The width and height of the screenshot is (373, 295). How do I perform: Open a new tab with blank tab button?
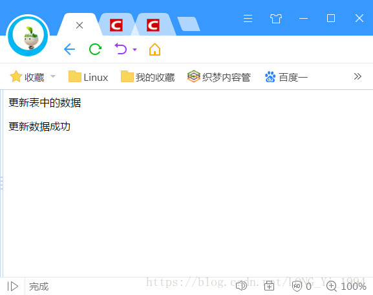(x=189, y=24)
